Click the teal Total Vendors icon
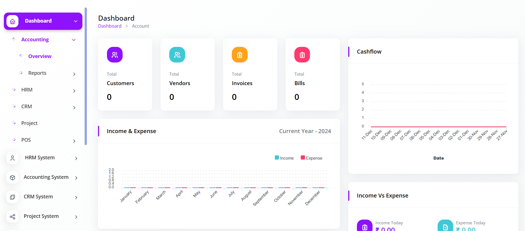Viewport: 525px width, 231px height. (x=177, y=55)
